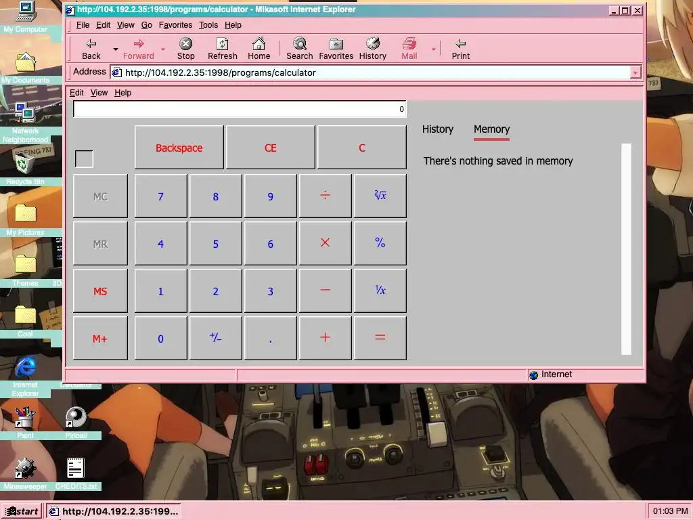Open the CREDITS.txt file icon
693x520 pixels.
pyautogui.click(x=76, y=474)
